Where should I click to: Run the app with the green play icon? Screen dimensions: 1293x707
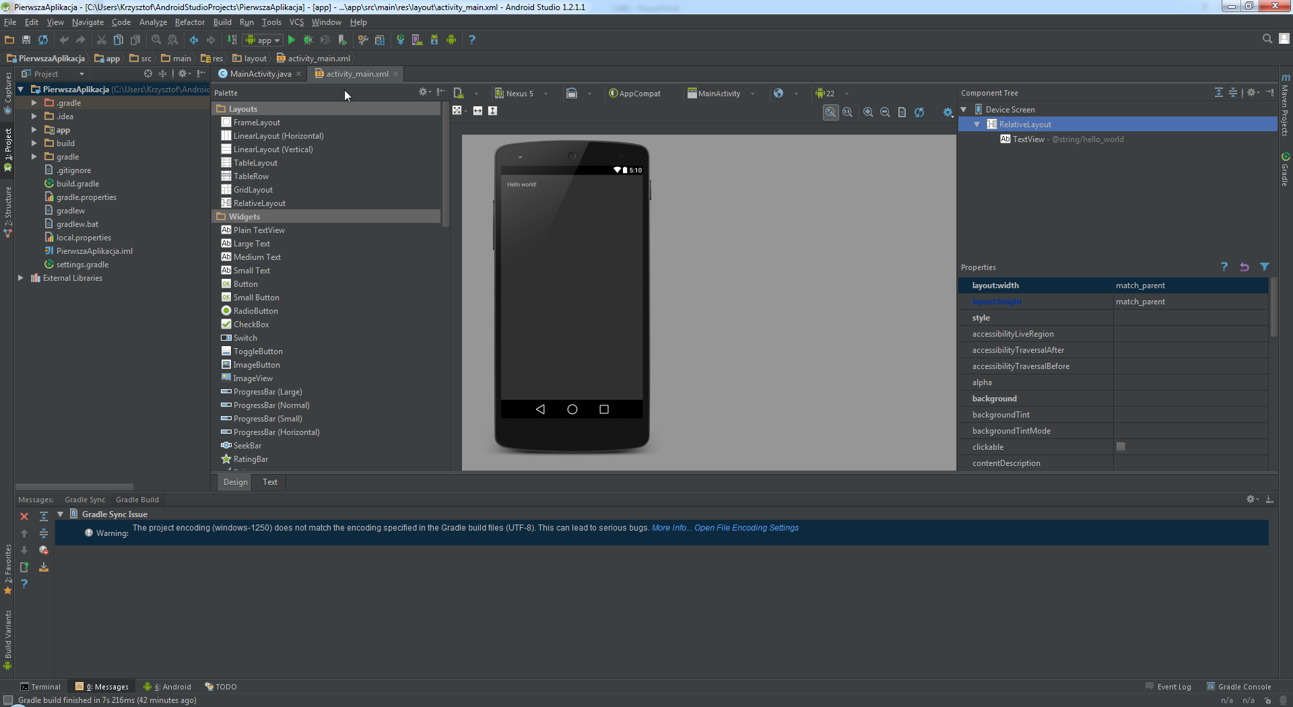(x=292, y=40)
